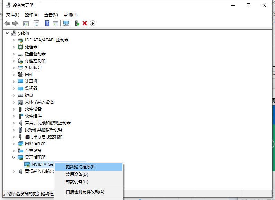Click the properties sheet toolbar icon
The height and width of the screenshot is (200, 275).
36,23
